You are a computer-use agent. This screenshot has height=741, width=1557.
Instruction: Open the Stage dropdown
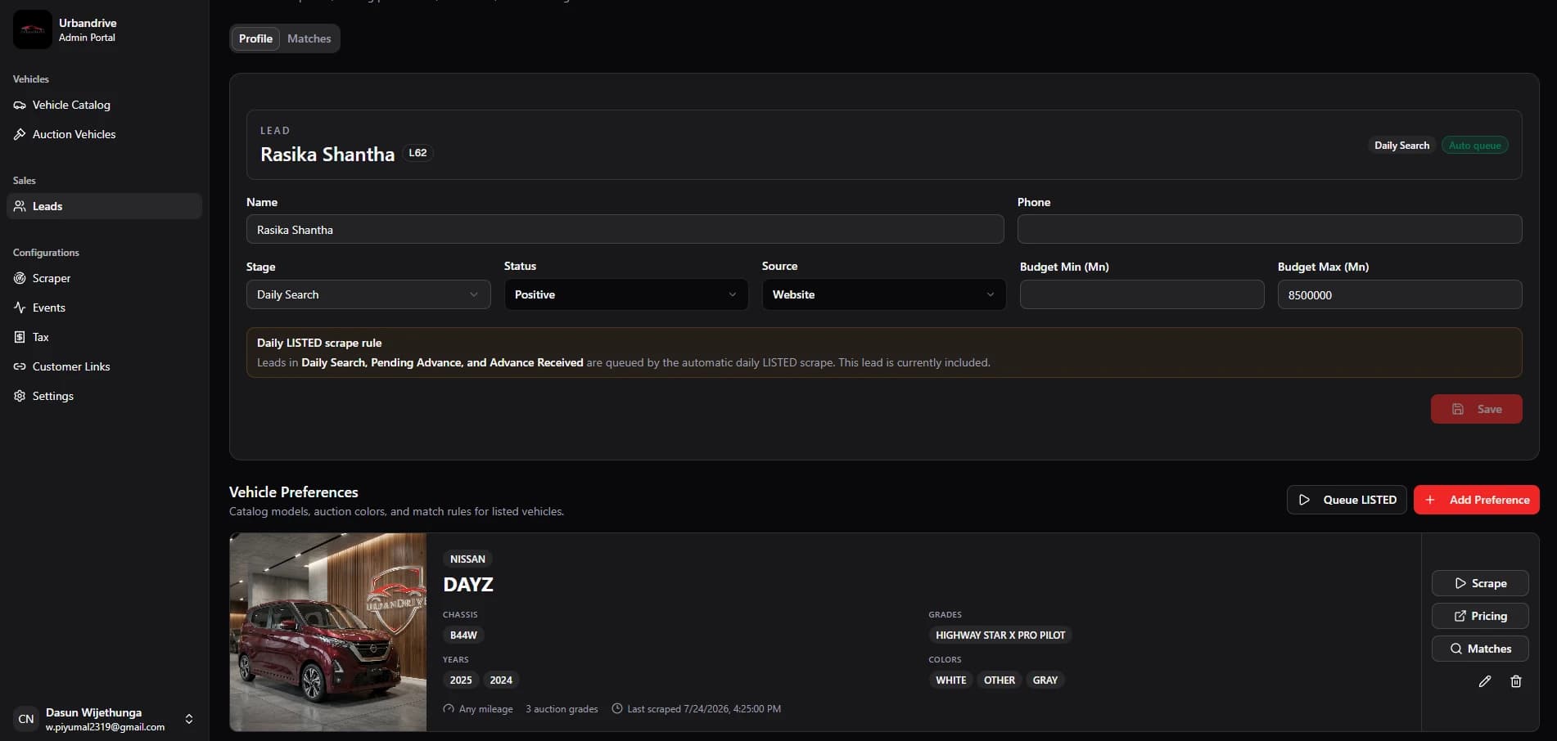(368, 294)
